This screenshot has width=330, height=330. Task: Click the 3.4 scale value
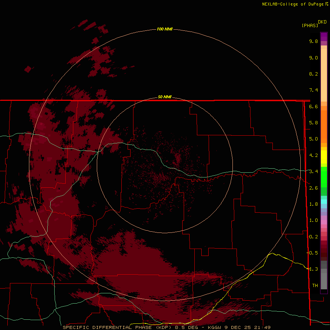coord(313,172)
